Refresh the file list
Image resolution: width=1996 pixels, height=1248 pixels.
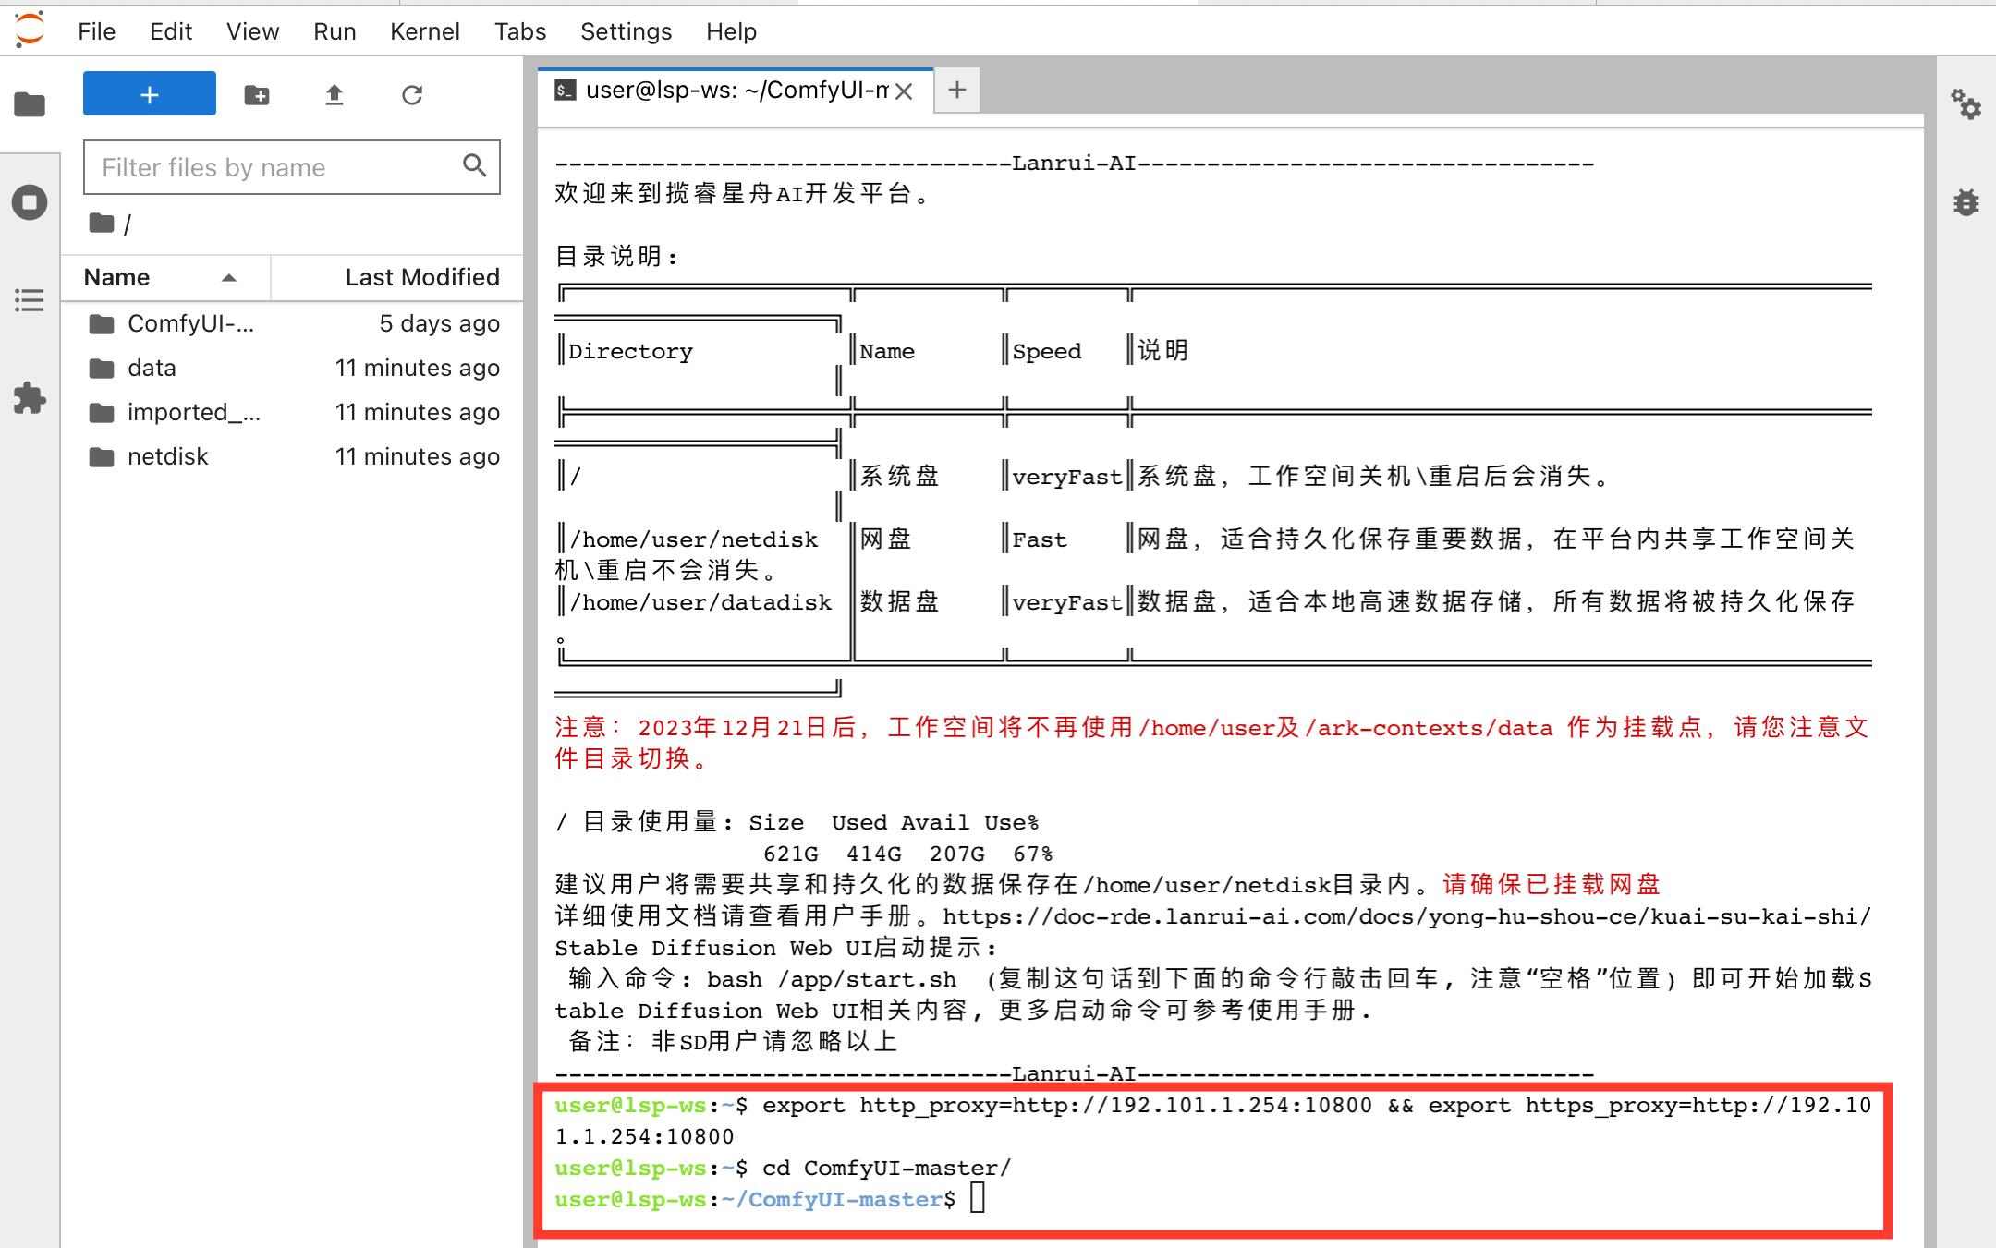pos(412,94)
